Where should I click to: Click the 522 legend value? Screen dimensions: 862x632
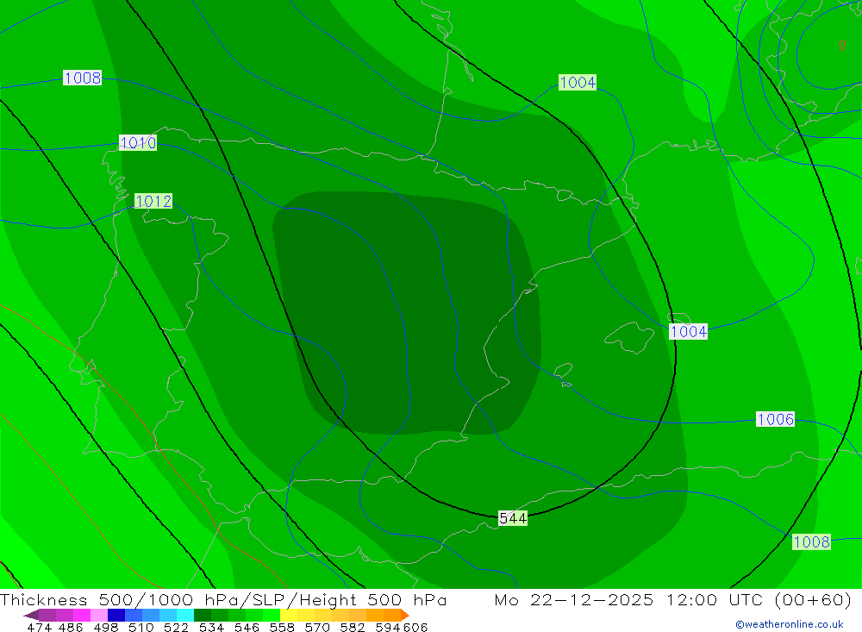pos(176,627)
